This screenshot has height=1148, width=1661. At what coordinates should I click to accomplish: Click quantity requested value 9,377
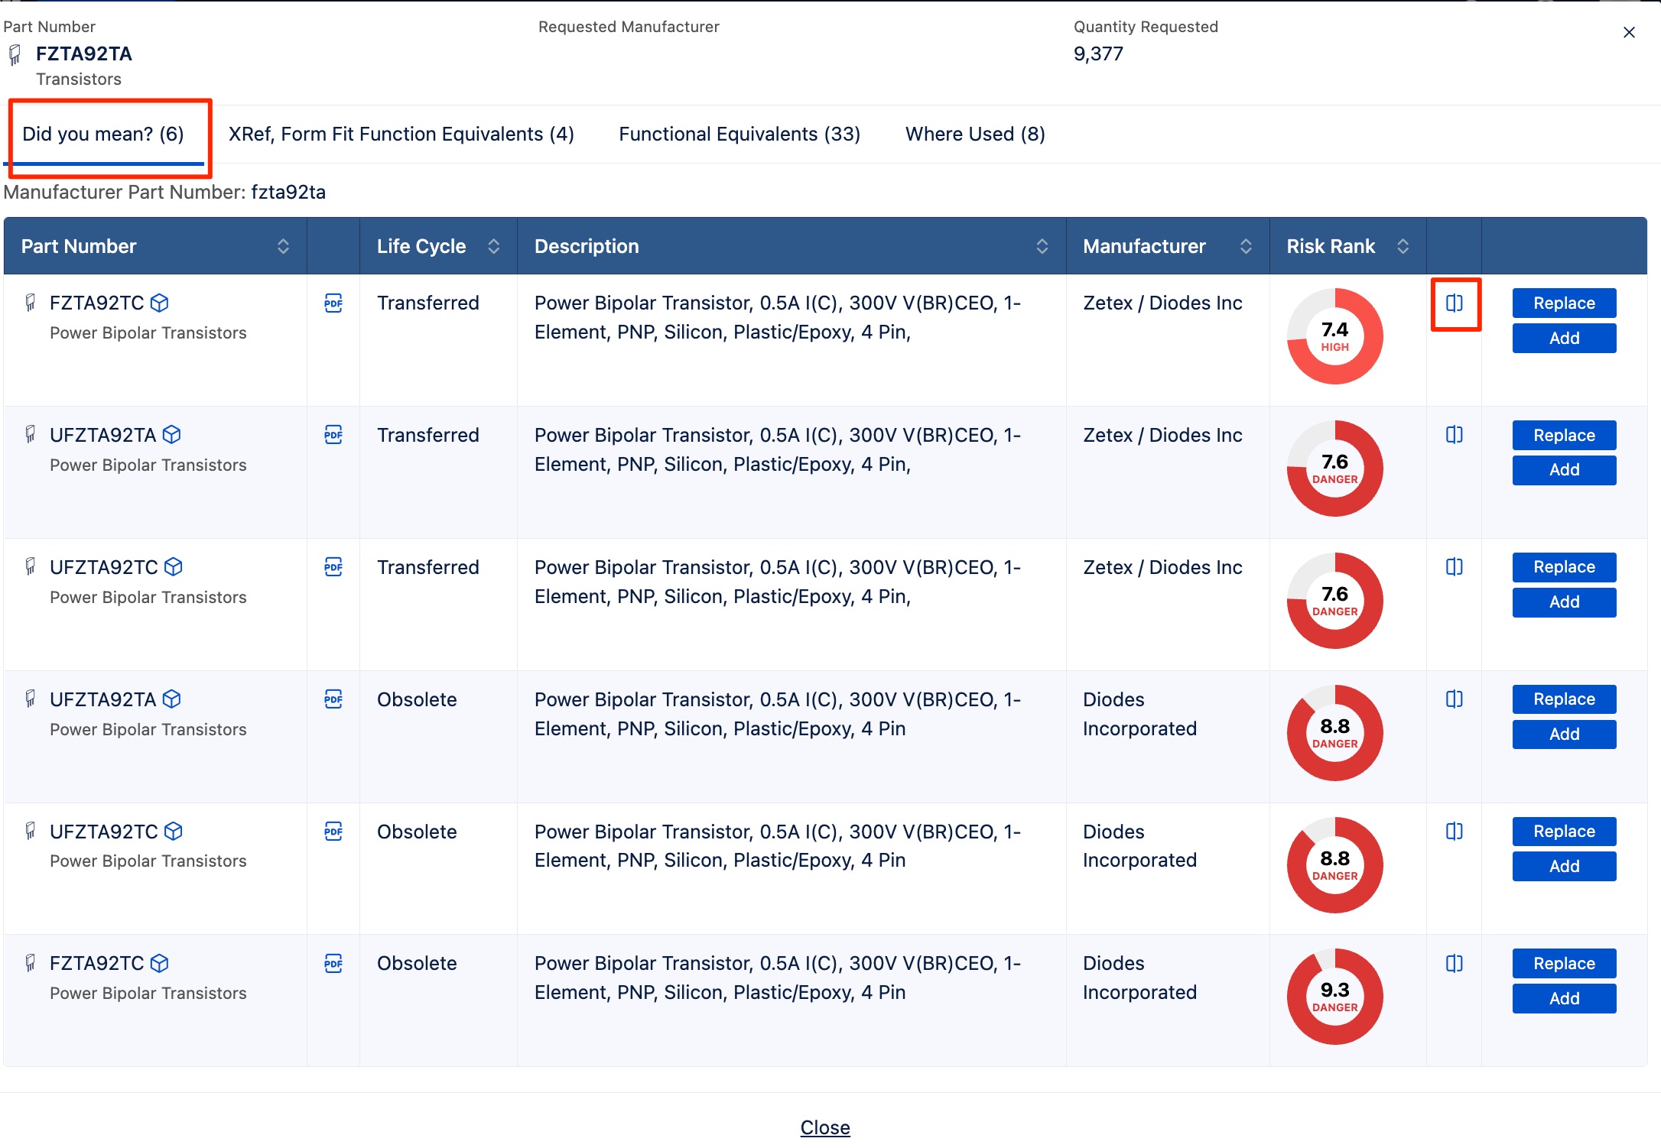pyautogui.click(x=1098, y=54)
